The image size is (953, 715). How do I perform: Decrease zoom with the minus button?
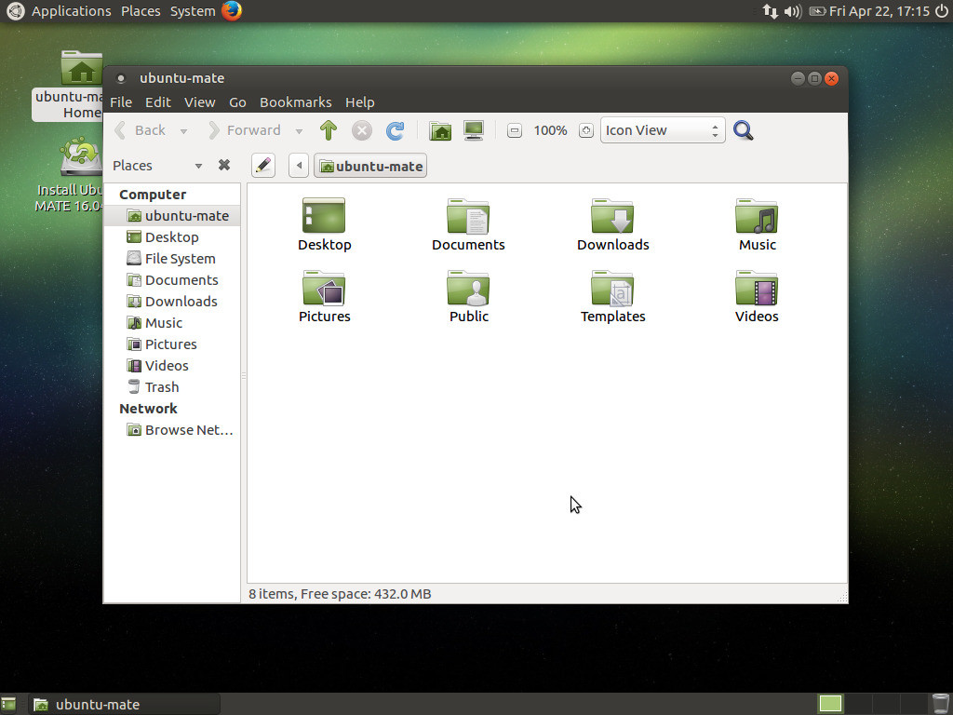[515, 130]
